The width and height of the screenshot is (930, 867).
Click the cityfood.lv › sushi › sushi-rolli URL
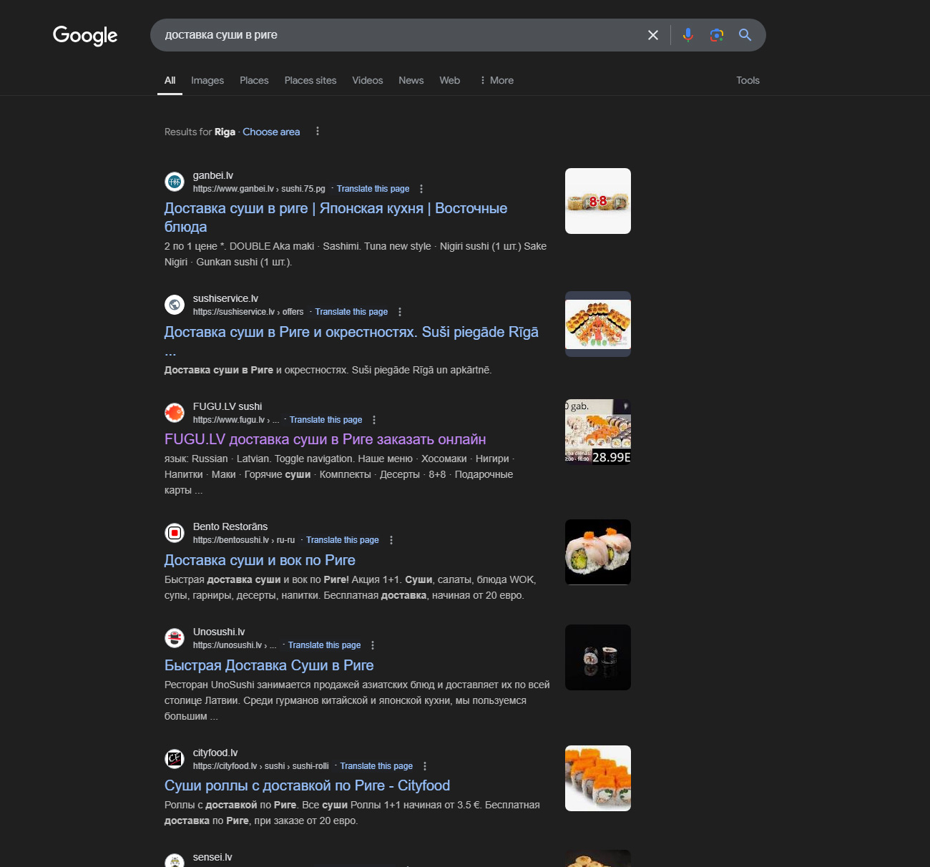(x=261, y=766)
